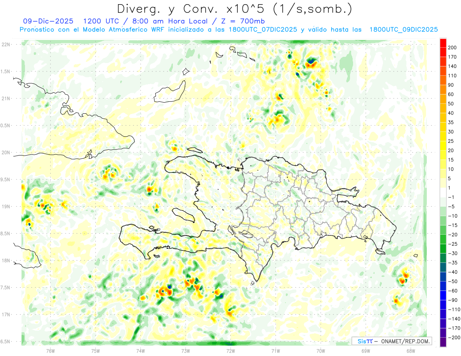The height and width of the screenshot is (356, 461).
Task: Click longitude axis label '75W'
Action: 96,351
